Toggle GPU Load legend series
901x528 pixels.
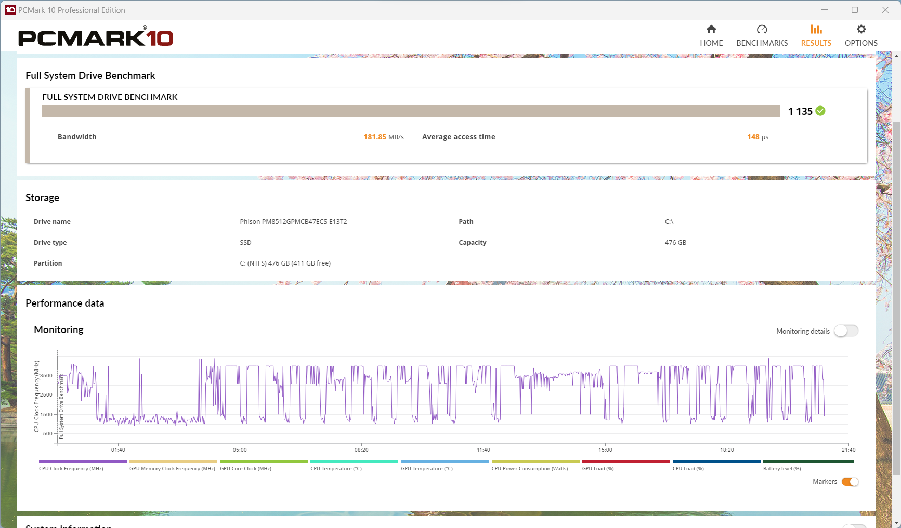(626, 466)
